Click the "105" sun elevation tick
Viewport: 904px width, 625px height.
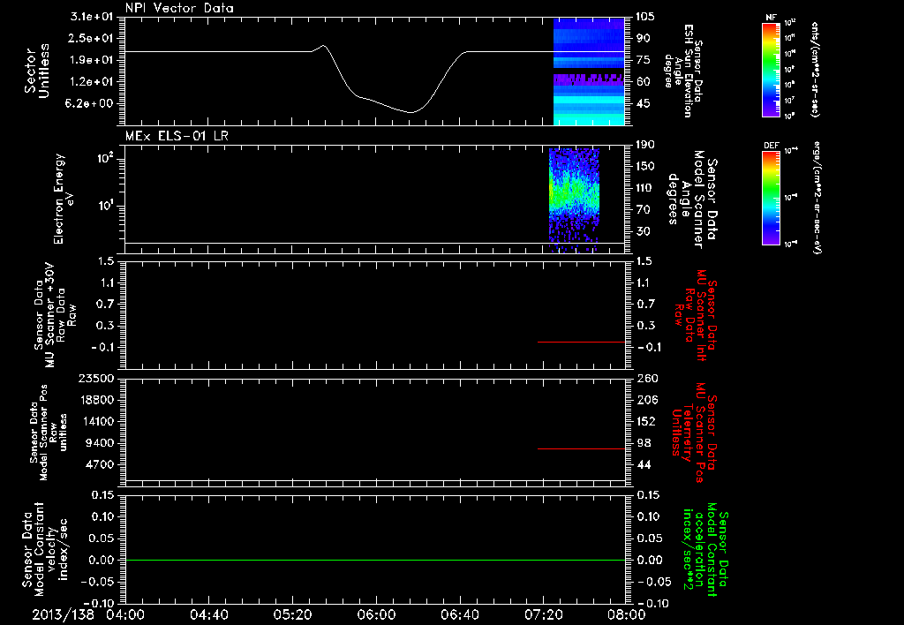click(x=645, y=17)
